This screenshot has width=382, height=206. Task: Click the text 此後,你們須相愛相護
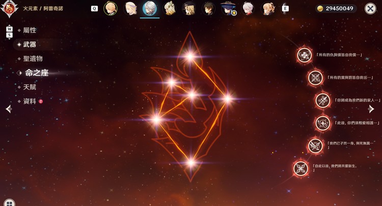(357, 123)
